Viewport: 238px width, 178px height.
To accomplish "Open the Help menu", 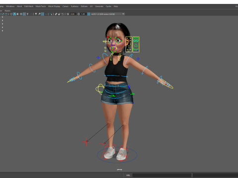I will point(116,6).
